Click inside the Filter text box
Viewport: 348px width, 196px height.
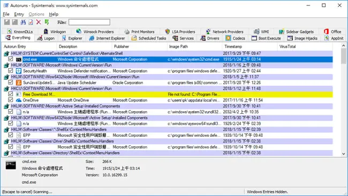coord(89,22)
